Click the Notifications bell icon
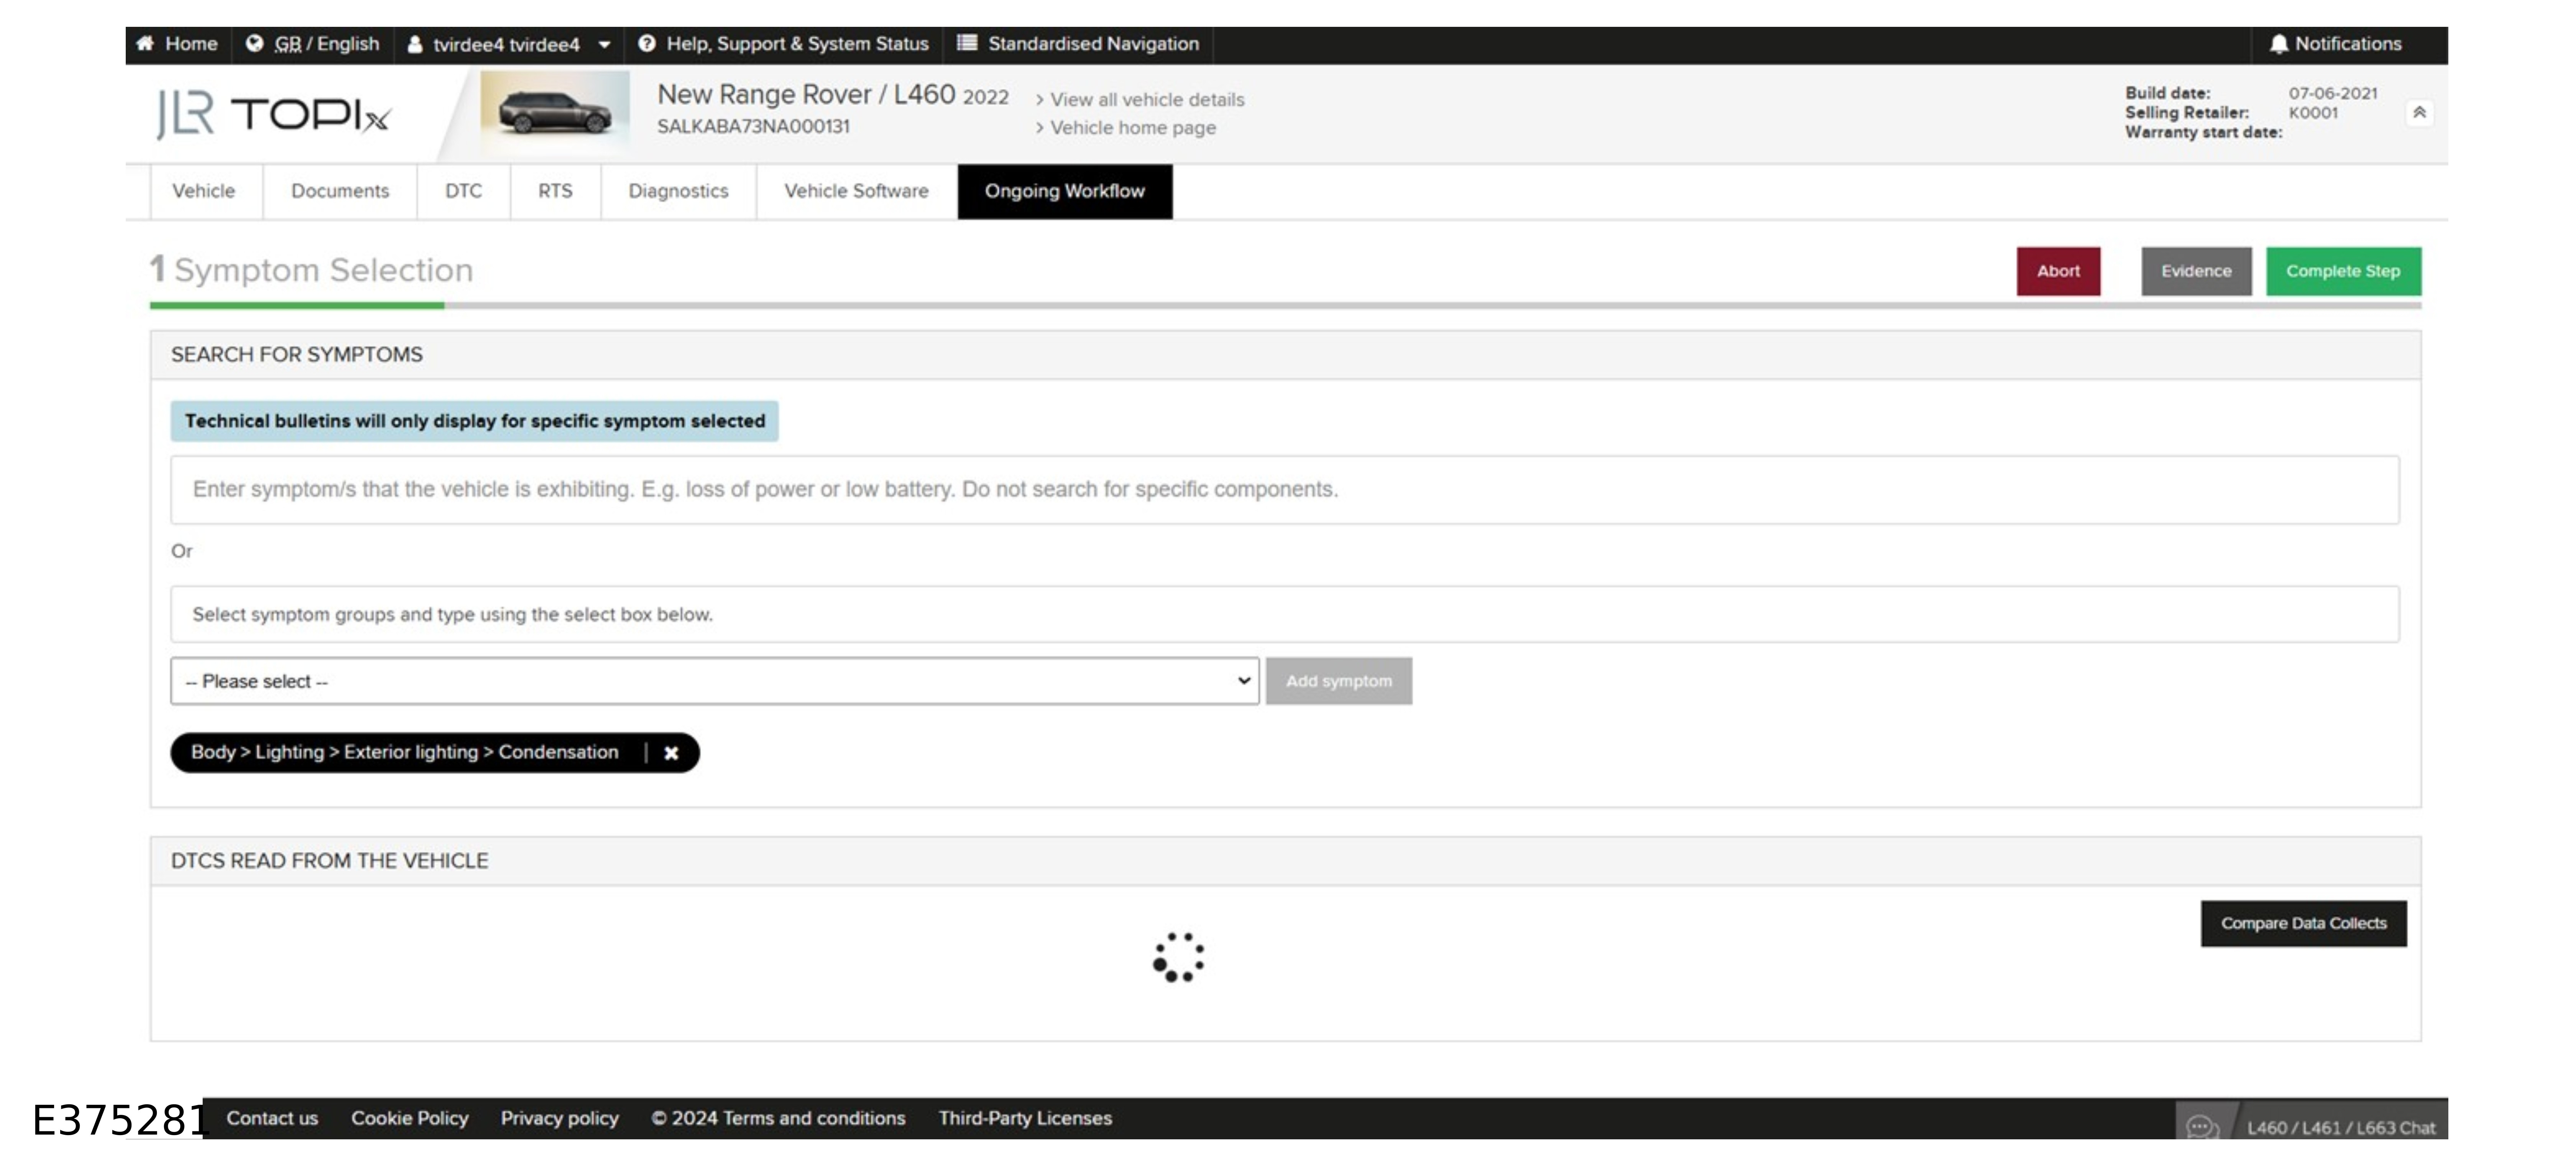The image size is (2576, 1165). (2278, 44)
